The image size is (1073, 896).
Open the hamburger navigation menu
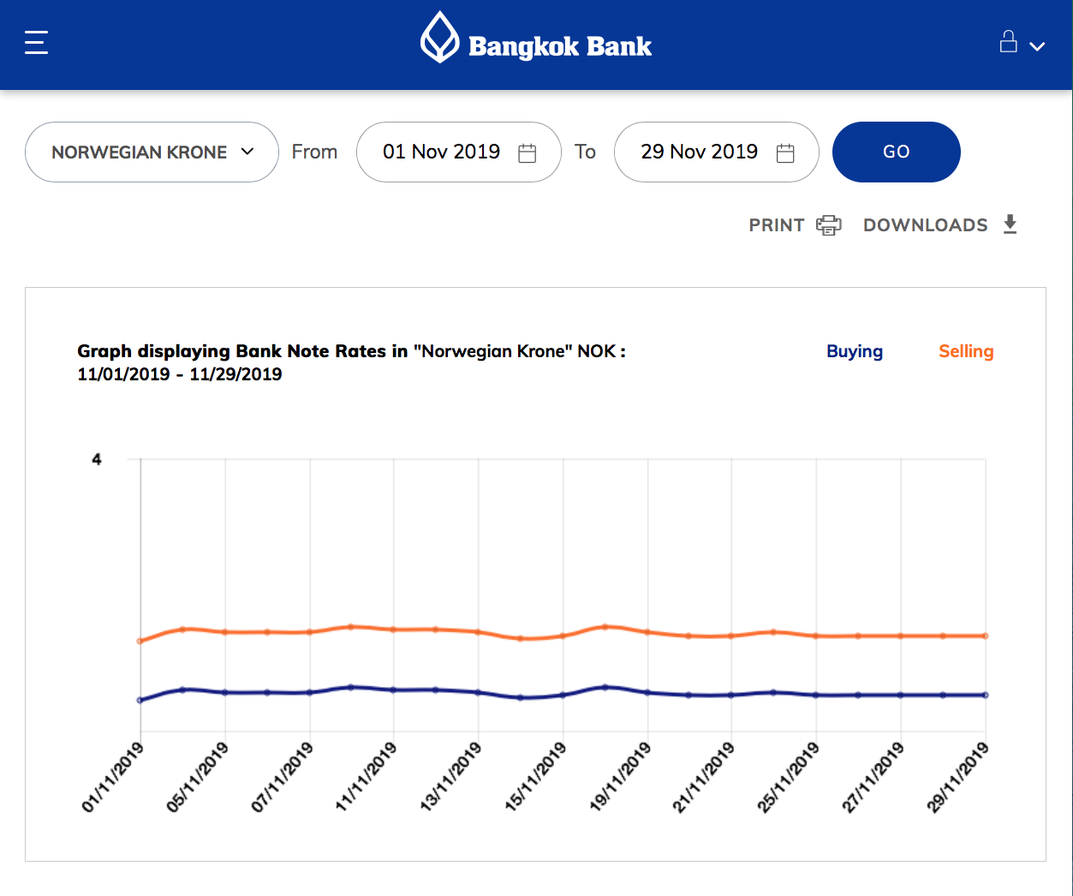tap(36, 42)
